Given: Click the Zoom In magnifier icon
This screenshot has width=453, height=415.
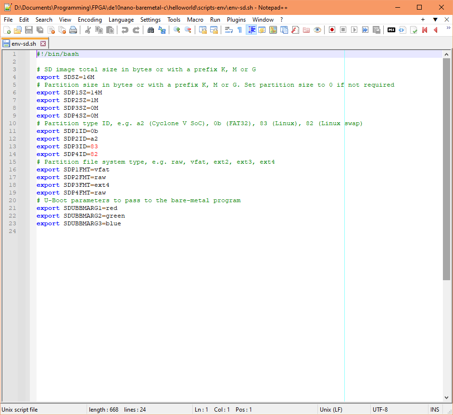Looking at the screenshot, I should (176, 29).
